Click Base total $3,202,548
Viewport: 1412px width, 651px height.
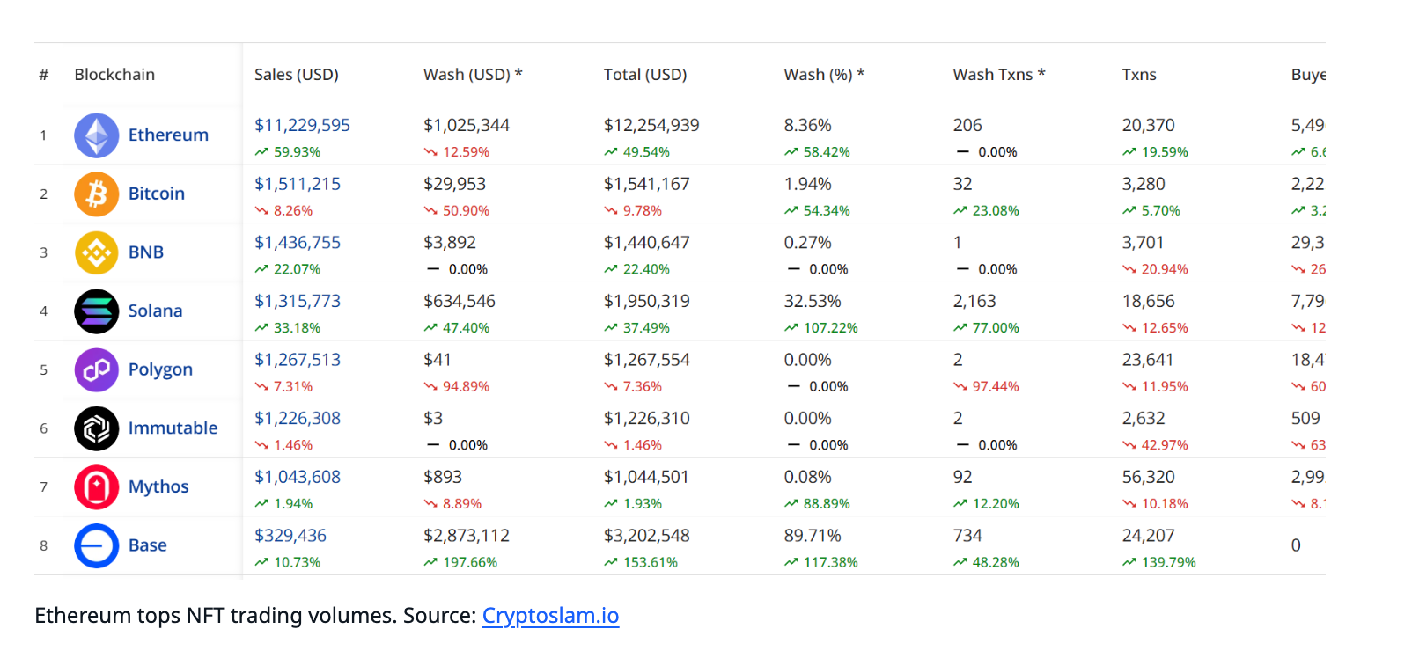647,536
